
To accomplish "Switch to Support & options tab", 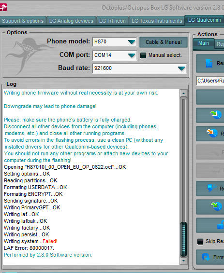I will click(x=23, y=21).
